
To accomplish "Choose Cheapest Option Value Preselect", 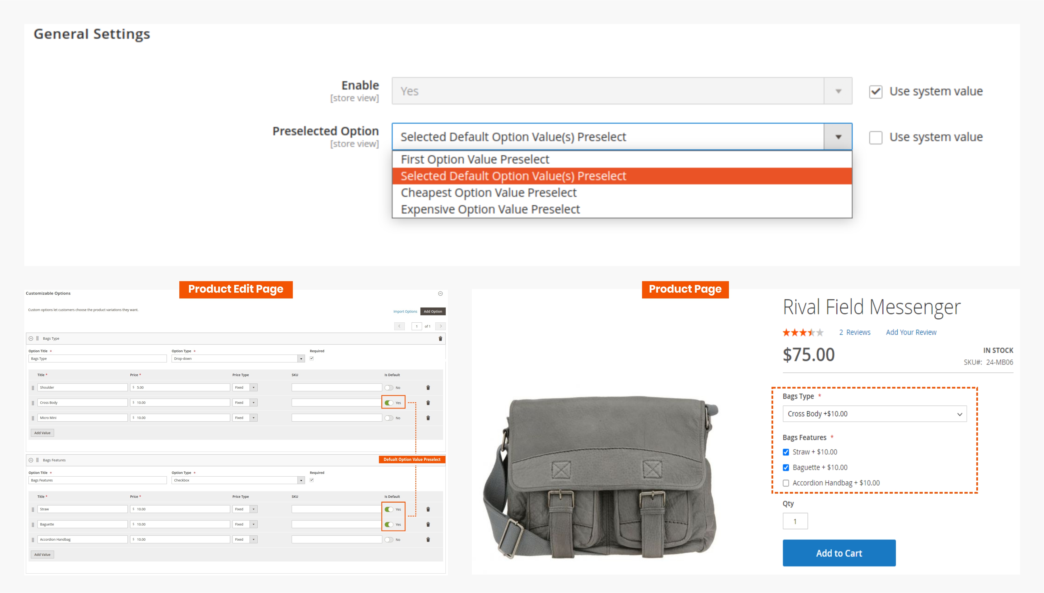I will (x=622, y=193).
